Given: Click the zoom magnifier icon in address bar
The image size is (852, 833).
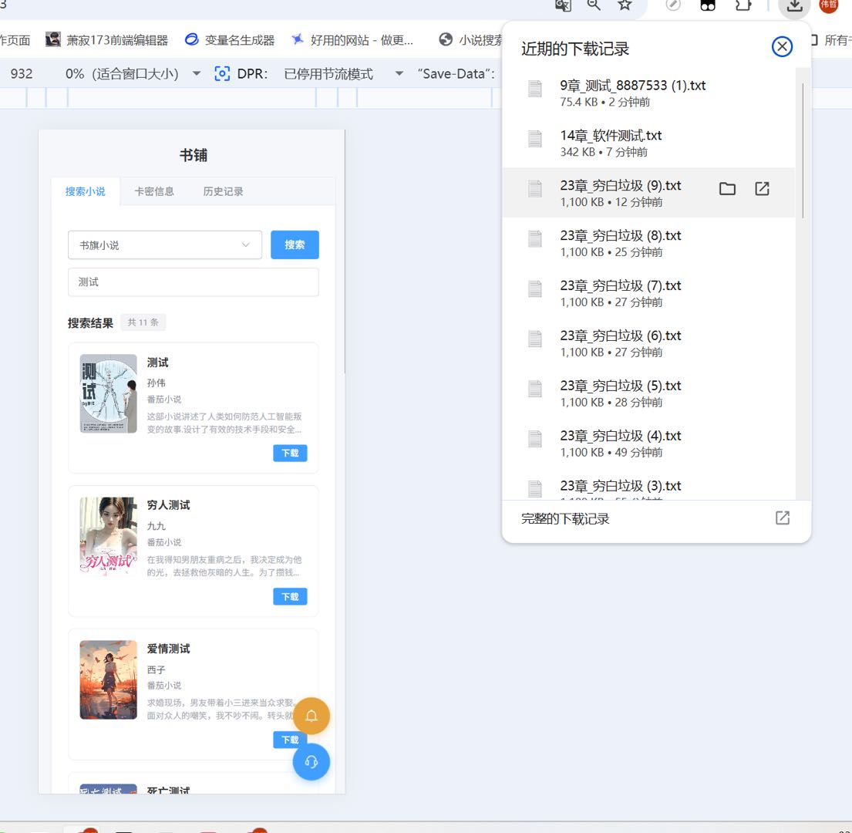Looking at the screenshot, I should tap(594, 5).
